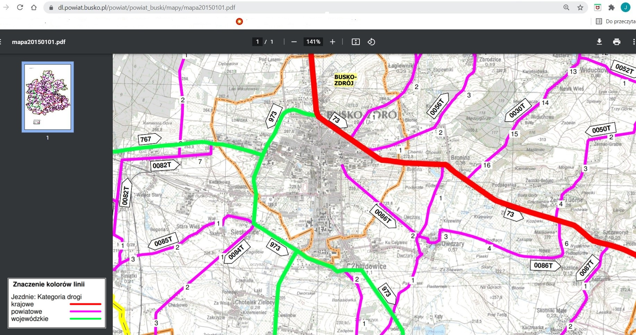636x335 pixels.
Task: Open the PDF viewer more actions menu
Action: coord(634,42)
